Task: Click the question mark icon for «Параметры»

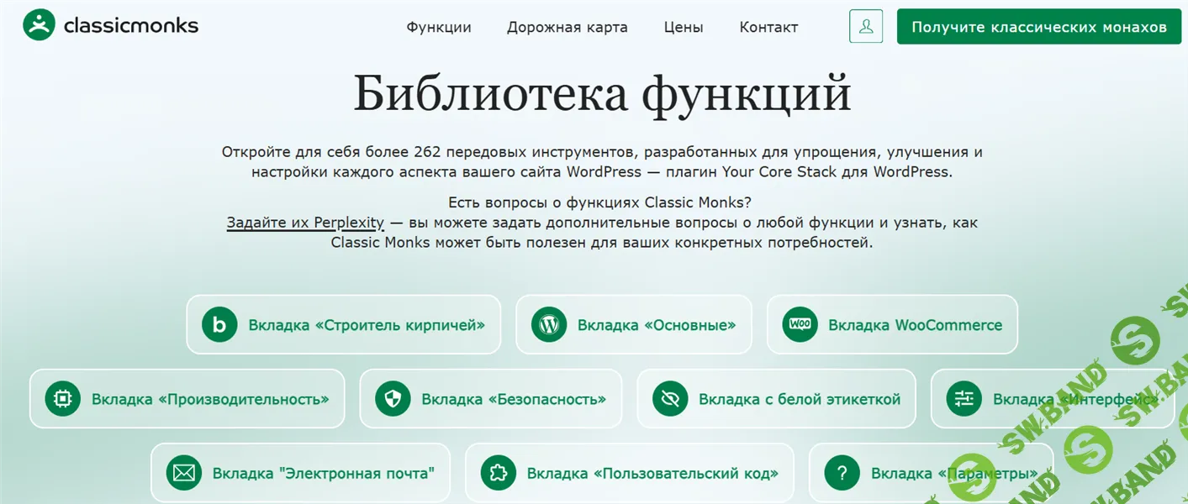Action: pos(842,473)
